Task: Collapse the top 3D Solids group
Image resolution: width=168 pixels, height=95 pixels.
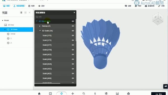Action: (37, 21)
